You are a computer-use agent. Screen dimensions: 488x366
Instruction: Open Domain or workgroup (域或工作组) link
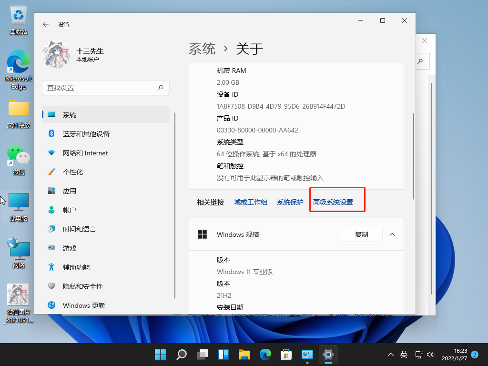point(251,202)
